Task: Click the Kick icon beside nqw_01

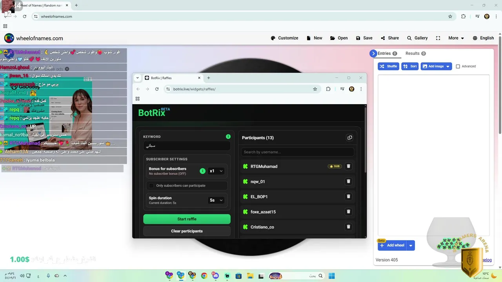Action: click(246, 182)
